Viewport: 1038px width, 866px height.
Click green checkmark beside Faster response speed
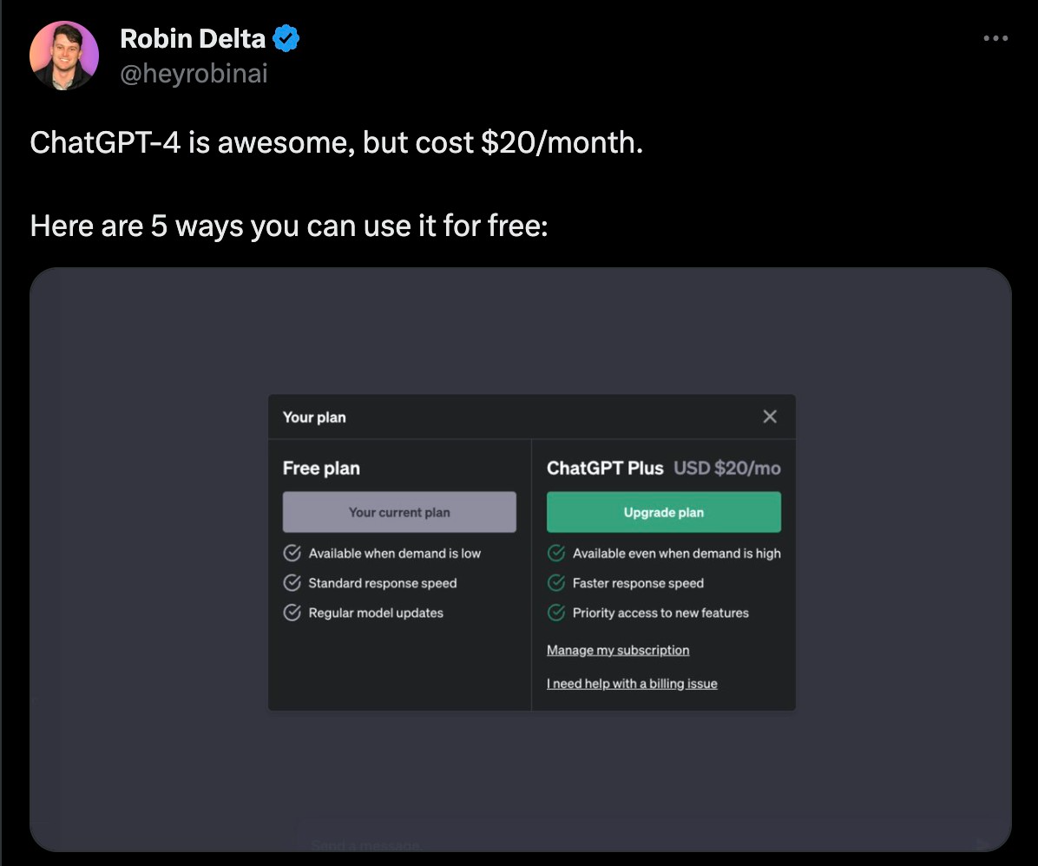(556, 582)
